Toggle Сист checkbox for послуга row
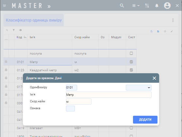This screenshot has width=182, height=137. coord(131,53)
